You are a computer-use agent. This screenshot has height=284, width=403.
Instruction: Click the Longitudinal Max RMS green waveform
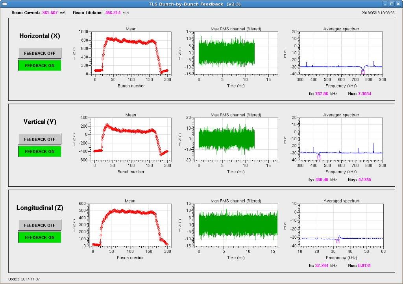point(238,225)
